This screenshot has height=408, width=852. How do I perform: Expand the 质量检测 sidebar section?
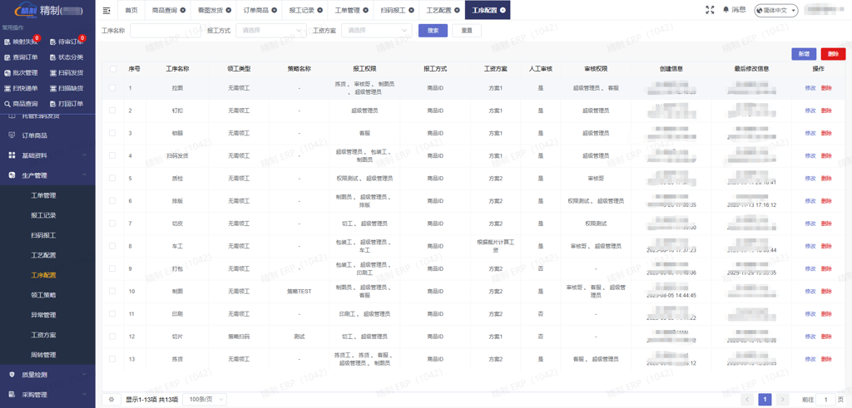[x=47, y=375]
